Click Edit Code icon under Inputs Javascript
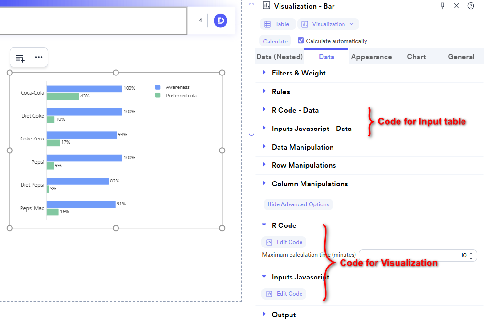The image size is (484, 322). pyautogui.click(x=270, y=294)
